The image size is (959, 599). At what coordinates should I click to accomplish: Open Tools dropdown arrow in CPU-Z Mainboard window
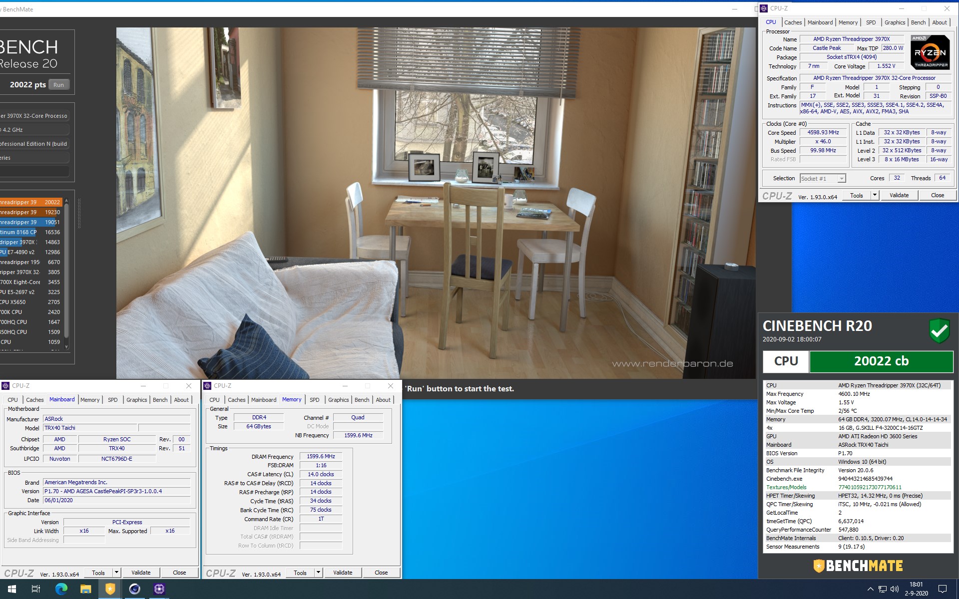[x=116, y=573]
